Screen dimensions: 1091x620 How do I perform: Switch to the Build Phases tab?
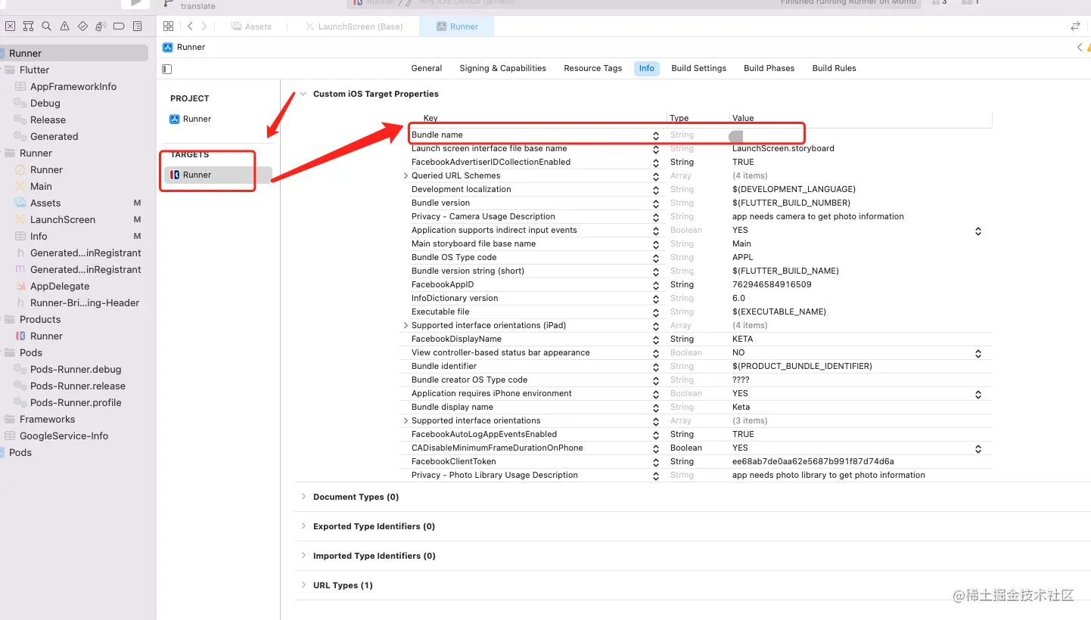pos(769,68)
